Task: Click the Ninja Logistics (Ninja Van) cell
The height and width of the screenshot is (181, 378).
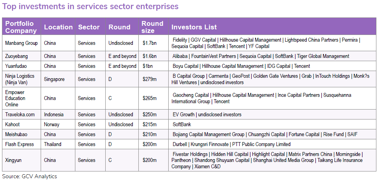Action: (20, 79)
